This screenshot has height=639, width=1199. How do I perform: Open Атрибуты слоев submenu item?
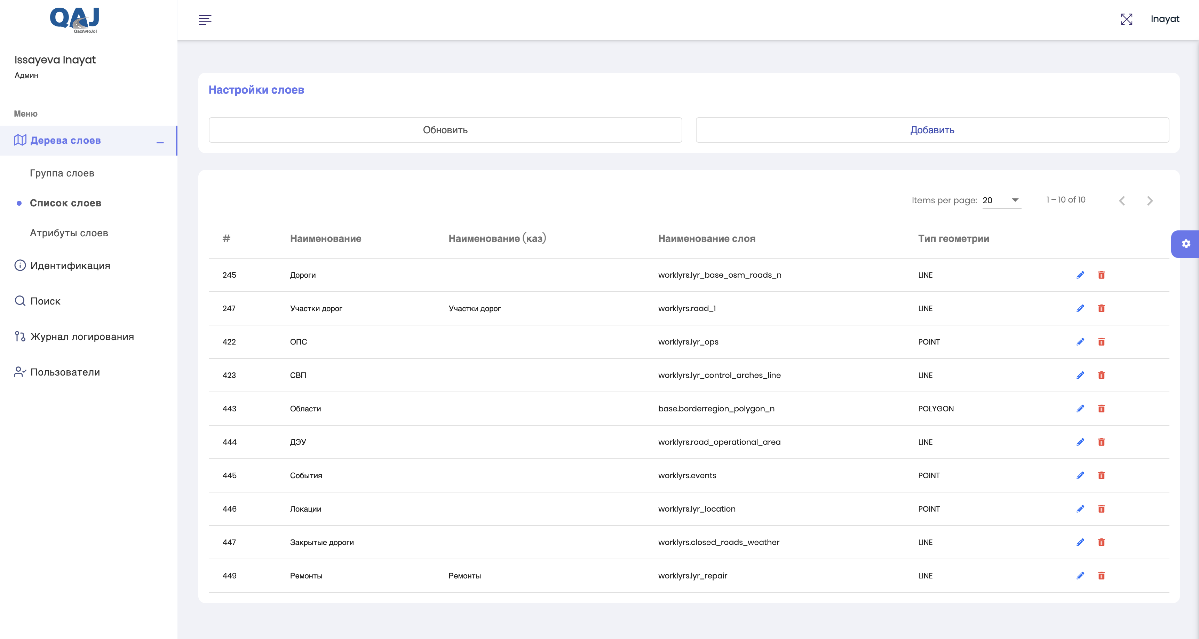pos(69,233)
